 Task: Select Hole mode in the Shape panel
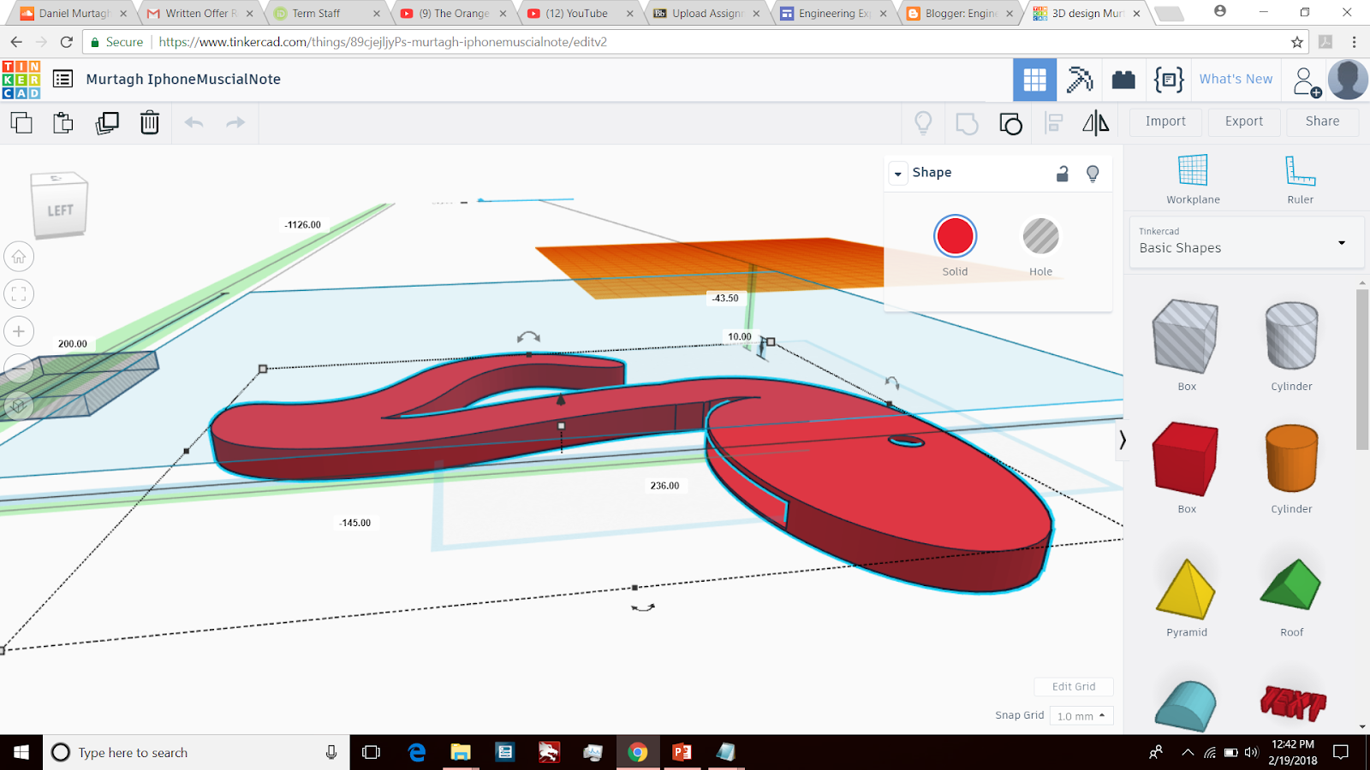tap(1040, 237)
